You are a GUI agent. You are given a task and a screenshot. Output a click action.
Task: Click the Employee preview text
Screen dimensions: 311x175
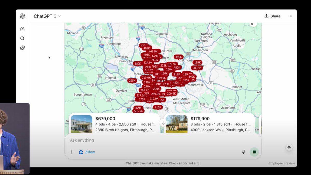(x=282, y=163)
